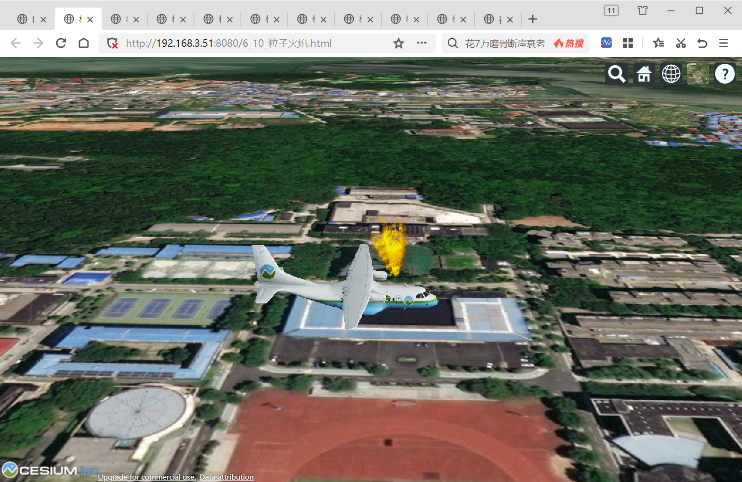The image size is (742, 482).
Task: Bookmark this page with the star
Action: (399, 43)
